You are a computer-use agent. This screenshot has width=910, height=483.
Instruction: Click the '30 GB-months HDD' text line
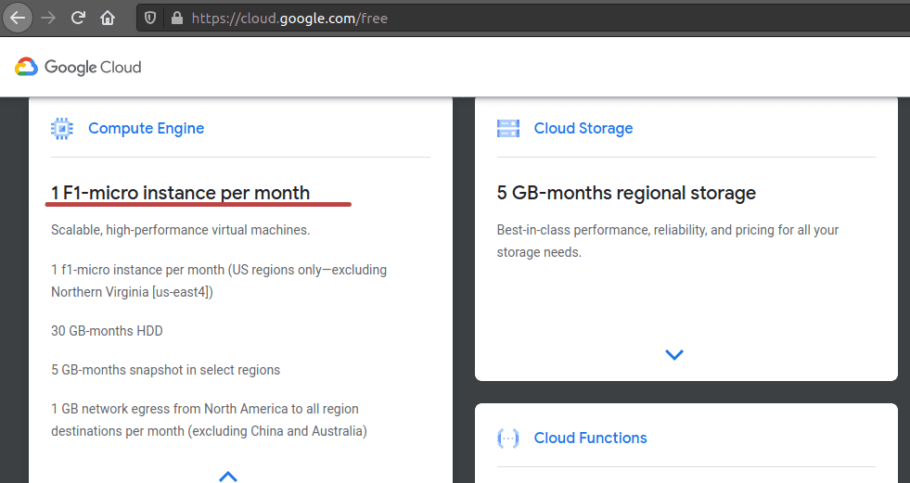pyautogui.click(x=107, y=331)
